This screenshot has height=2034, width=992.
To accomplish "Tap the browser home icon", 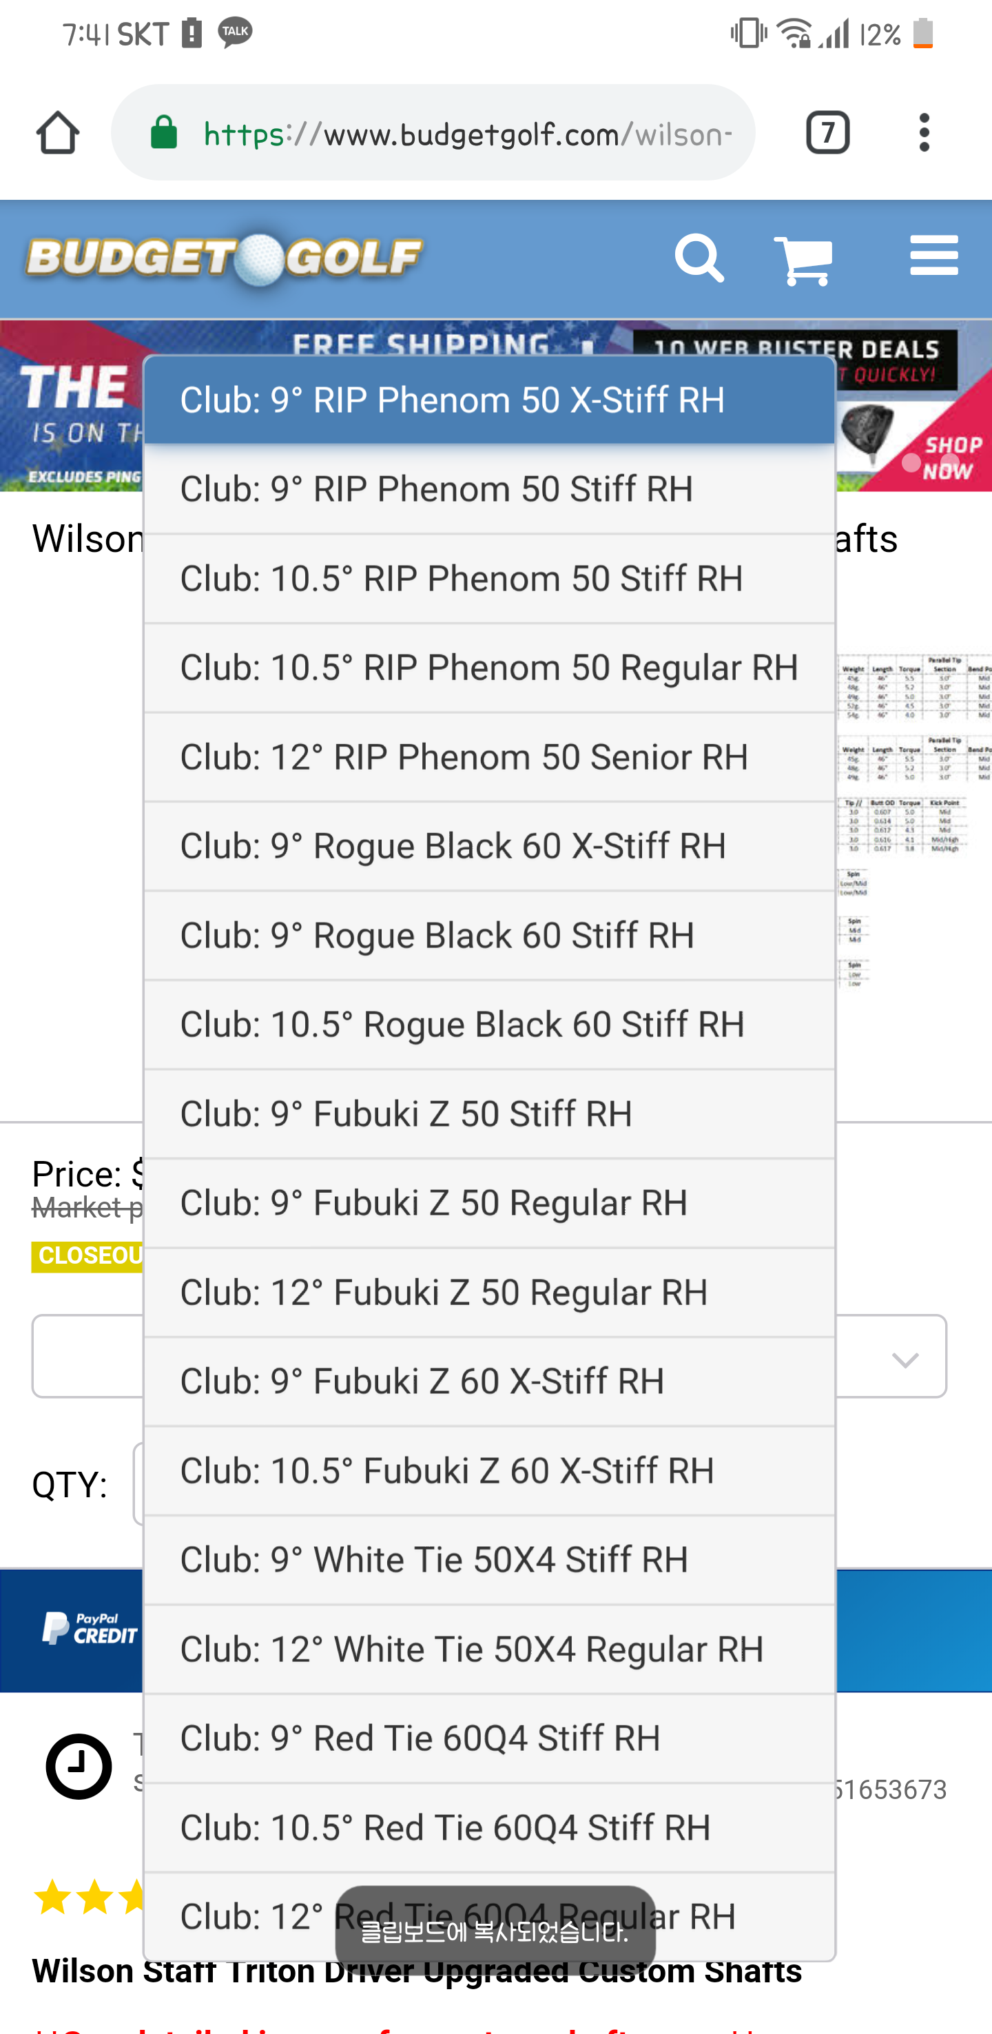I will (x=58, y=132).
